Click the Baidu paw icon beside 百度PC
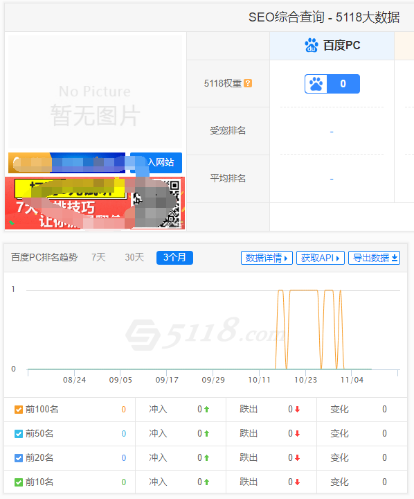The width and height of the screenshot is (414, 499). (x=312, y=45)
